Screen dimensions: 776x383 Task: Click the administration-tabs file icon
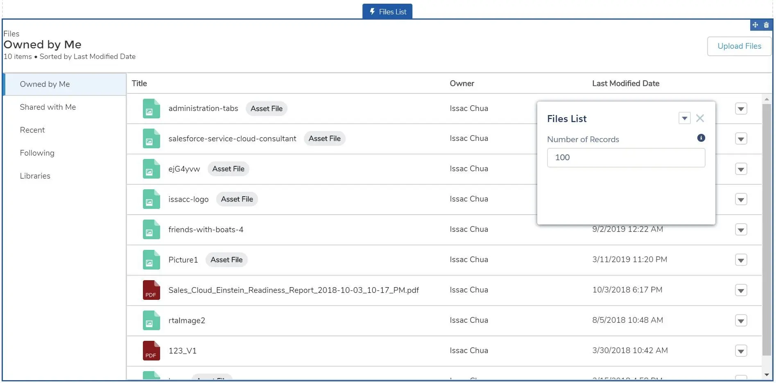point(151,109)
